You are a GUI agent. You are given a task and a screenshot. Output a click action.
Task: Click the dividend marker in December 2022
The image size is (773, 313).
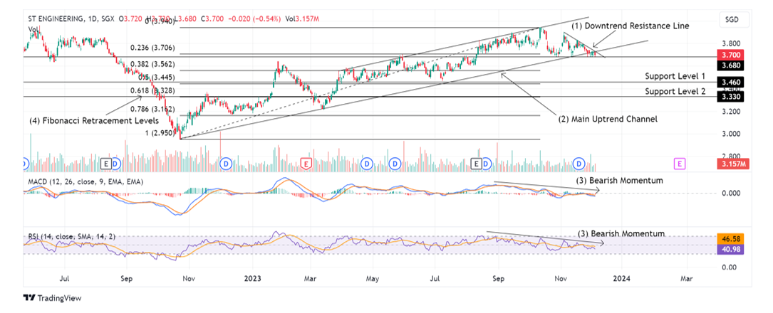click(226, 163)
